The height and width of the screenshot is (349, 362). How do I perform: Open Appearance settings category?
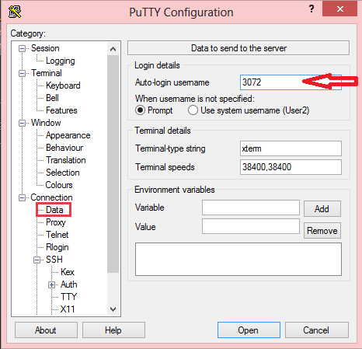pyautogui.click(x=68, y=135)
